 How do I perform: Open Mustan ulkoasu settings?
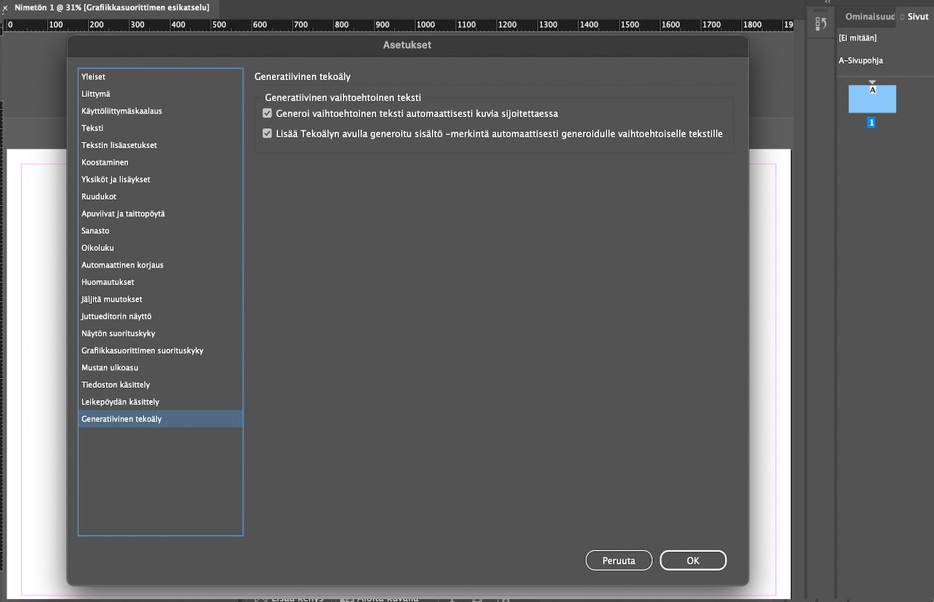point(160,368)
